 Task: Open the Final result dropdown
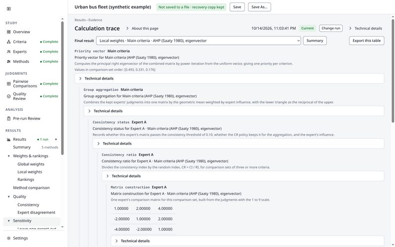click(198, 41)
